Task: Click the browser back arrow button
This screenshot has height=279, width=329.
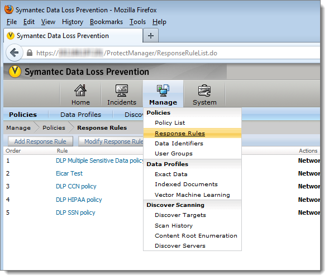Action: (15, 53)
